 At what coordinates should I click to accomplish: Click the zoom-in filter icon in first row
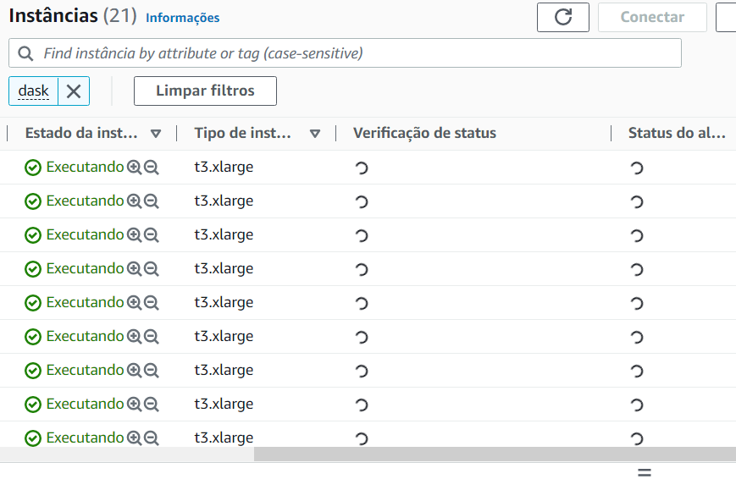134,168
